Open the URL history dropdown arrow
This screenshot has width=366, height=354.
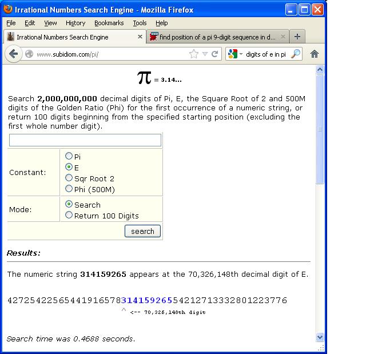coord(205,54)
